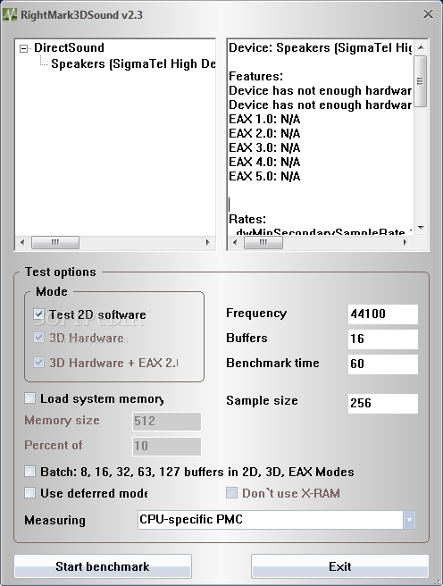Click the Frequency field showing 44100
Image resolution: width=443 pixels, height=586 pixels.
click(x=383, y=314)
